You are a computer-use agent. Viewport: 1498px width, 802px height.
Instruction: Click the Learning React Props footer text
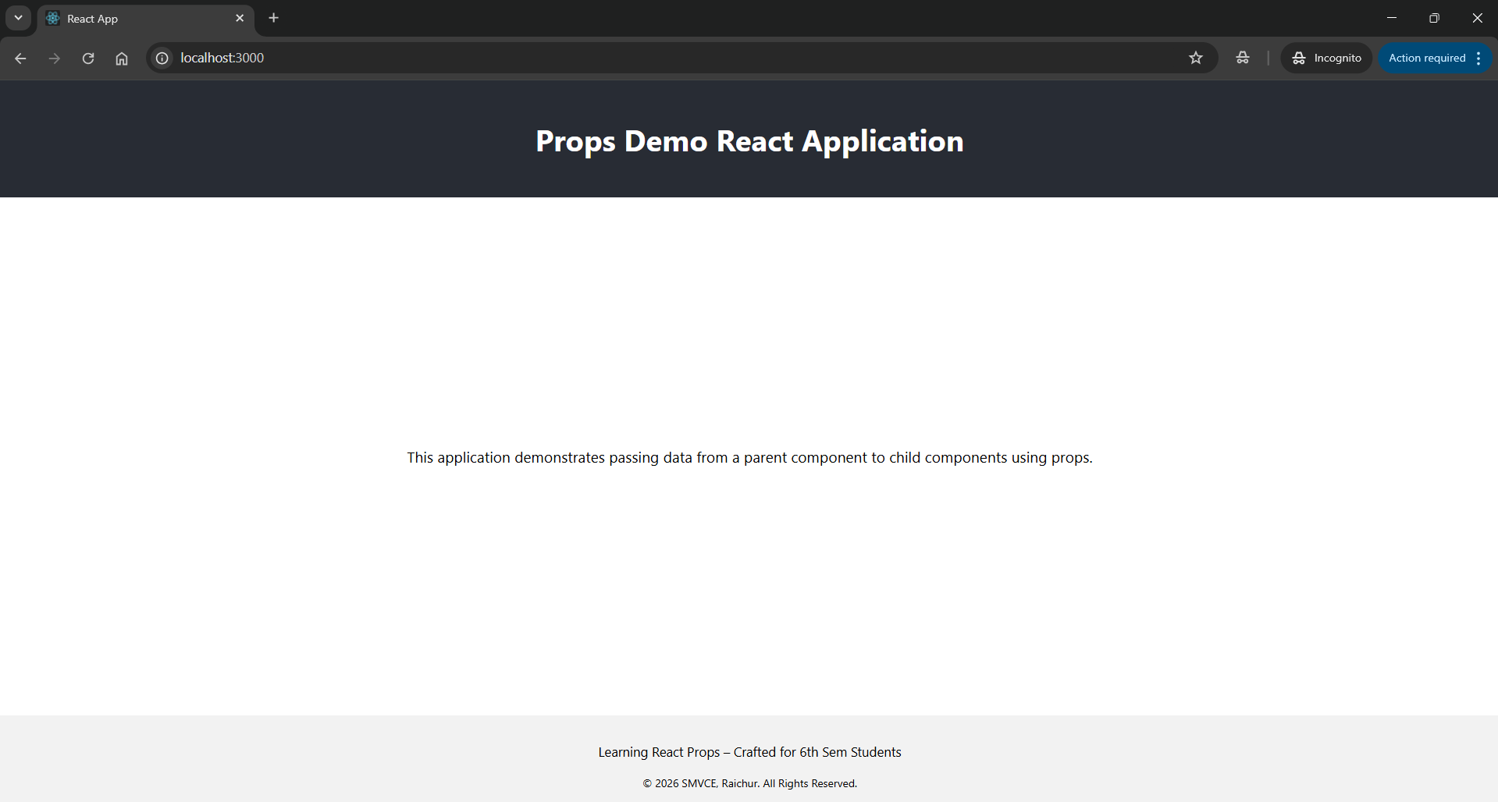749,752
